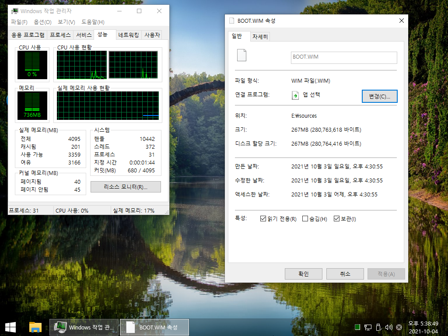Click the 267MB (280,764,416 바이트) allocated size
The height and width of the screenshot is (336, 448).
[x=326, y=143]
